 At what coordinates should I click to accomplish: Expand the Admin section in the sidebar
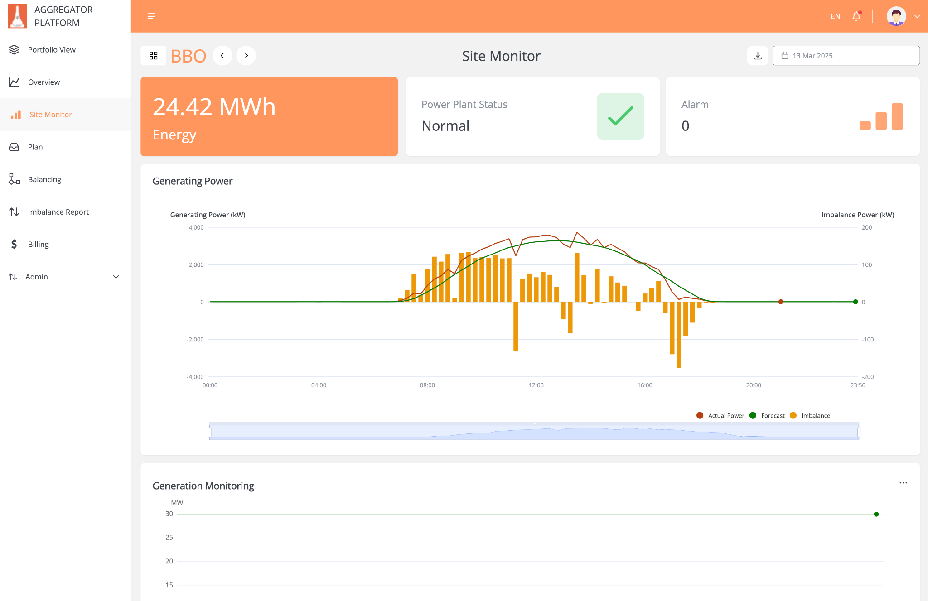tap(116, 277)
